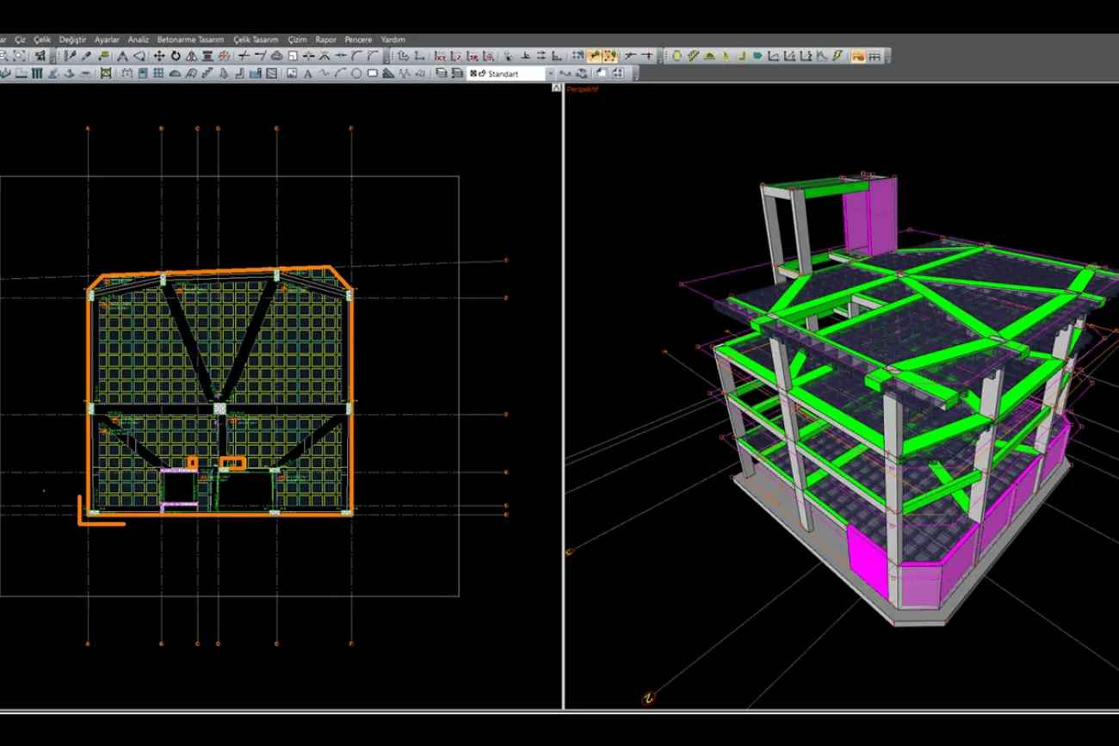
Task: Click the rotate tool icon
Action: pos(176,56)
